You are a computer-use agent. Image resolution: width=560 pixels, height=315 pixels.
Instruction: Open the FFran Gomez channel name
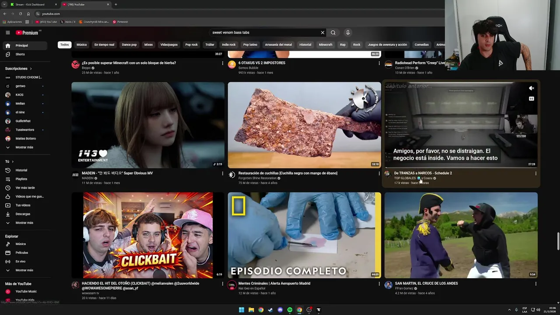click(405, 288)
